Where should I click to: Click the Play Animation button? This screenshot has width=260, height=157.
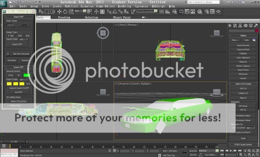pyautogui.click(x=231, y=151)
